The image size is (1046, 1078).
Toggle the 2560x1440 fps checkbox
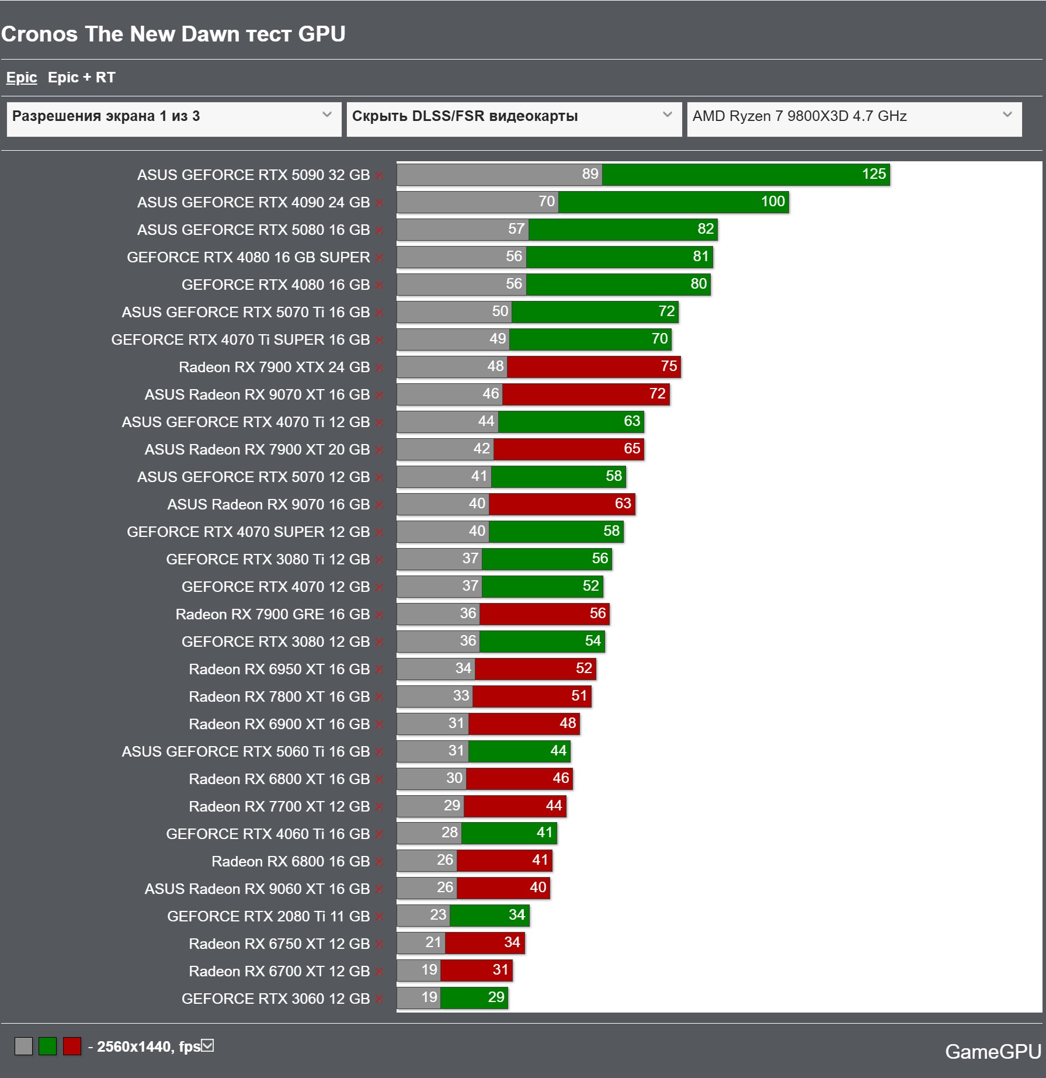(208, 1045)
